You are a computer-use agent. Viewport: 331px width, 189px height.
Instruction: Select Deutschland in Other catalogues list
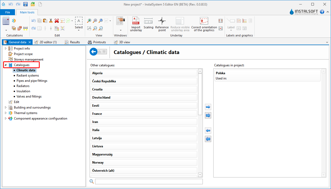coord(144,98)
